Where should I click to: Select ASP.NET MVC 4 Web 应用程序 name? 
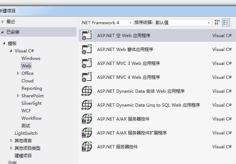(x=128, y=77)
